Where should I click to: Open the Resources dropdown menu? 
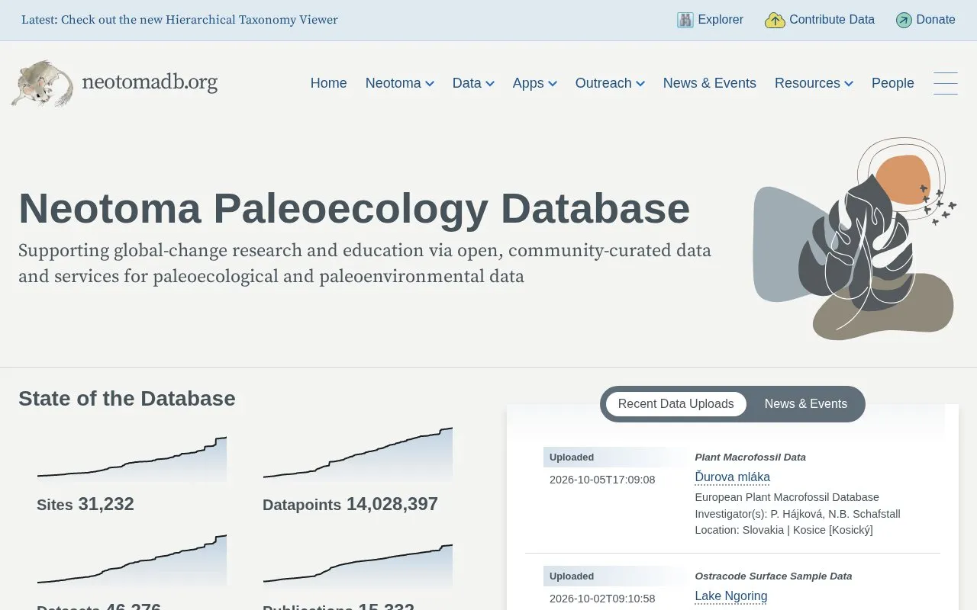coord(814,83)
